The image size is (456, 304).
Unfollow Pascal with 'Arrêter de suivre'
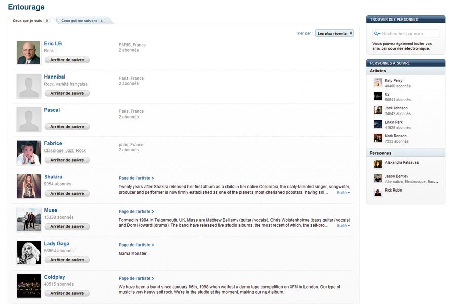[x=67, y=127]
